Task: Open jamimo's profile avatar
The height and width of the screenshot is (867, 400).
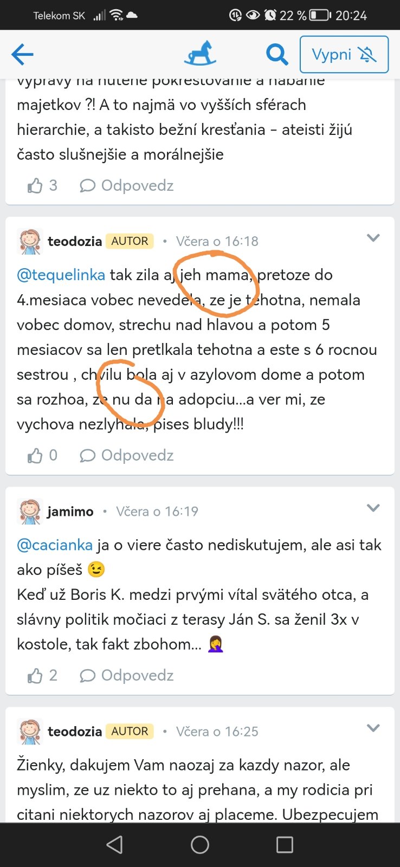Action: click(x=30, y=512)
